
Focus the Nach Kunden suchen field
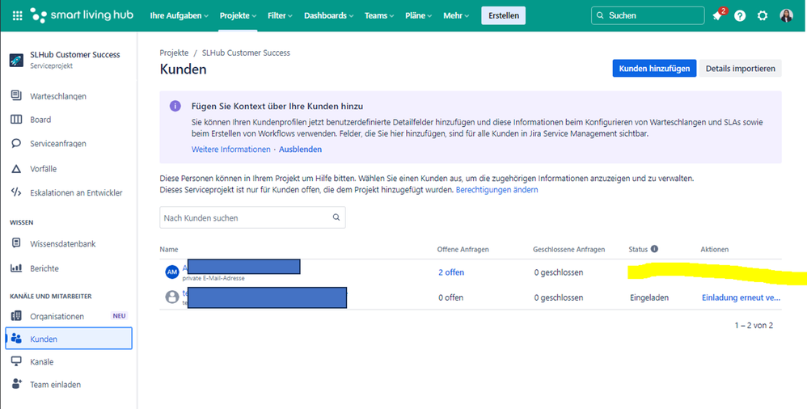click(252, 217)
